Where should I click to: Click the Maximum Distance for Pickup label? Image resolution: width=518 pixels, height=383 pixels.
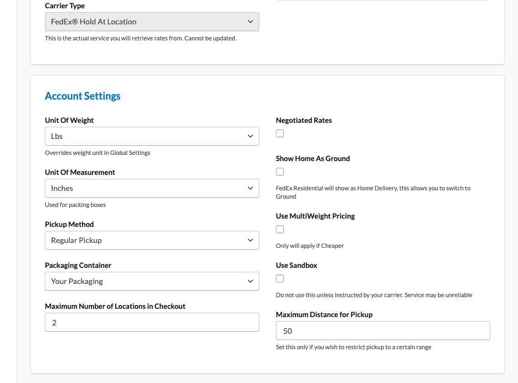(x=324, y=314)
